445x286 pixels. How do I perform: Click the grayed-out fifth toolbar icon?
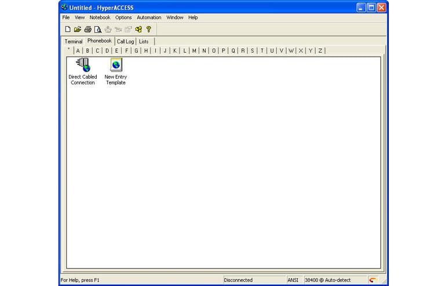[108, 29]
